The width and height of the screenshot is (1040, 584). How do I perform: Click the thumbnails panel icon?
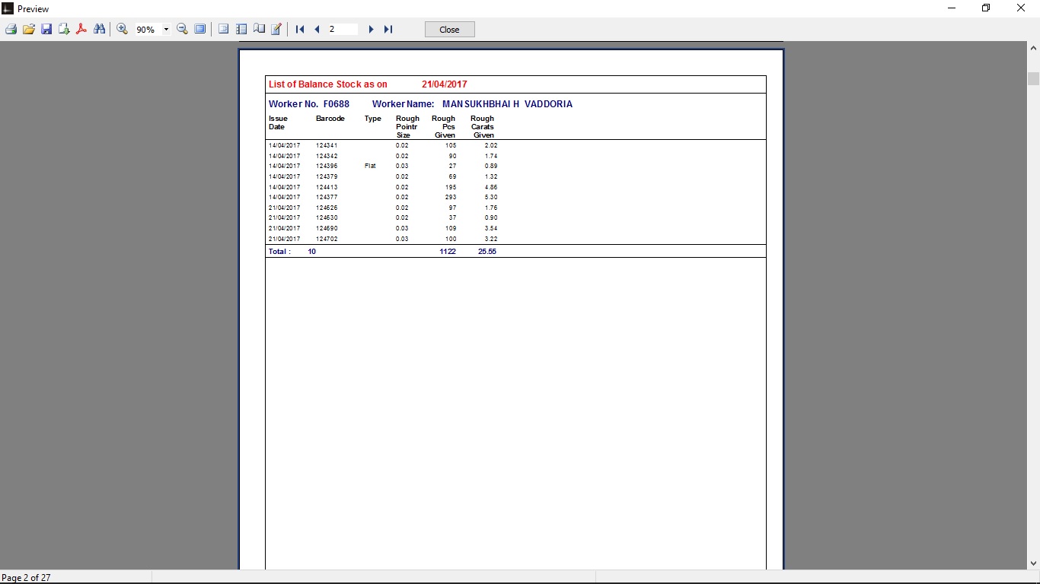click(x=241, y=29)
